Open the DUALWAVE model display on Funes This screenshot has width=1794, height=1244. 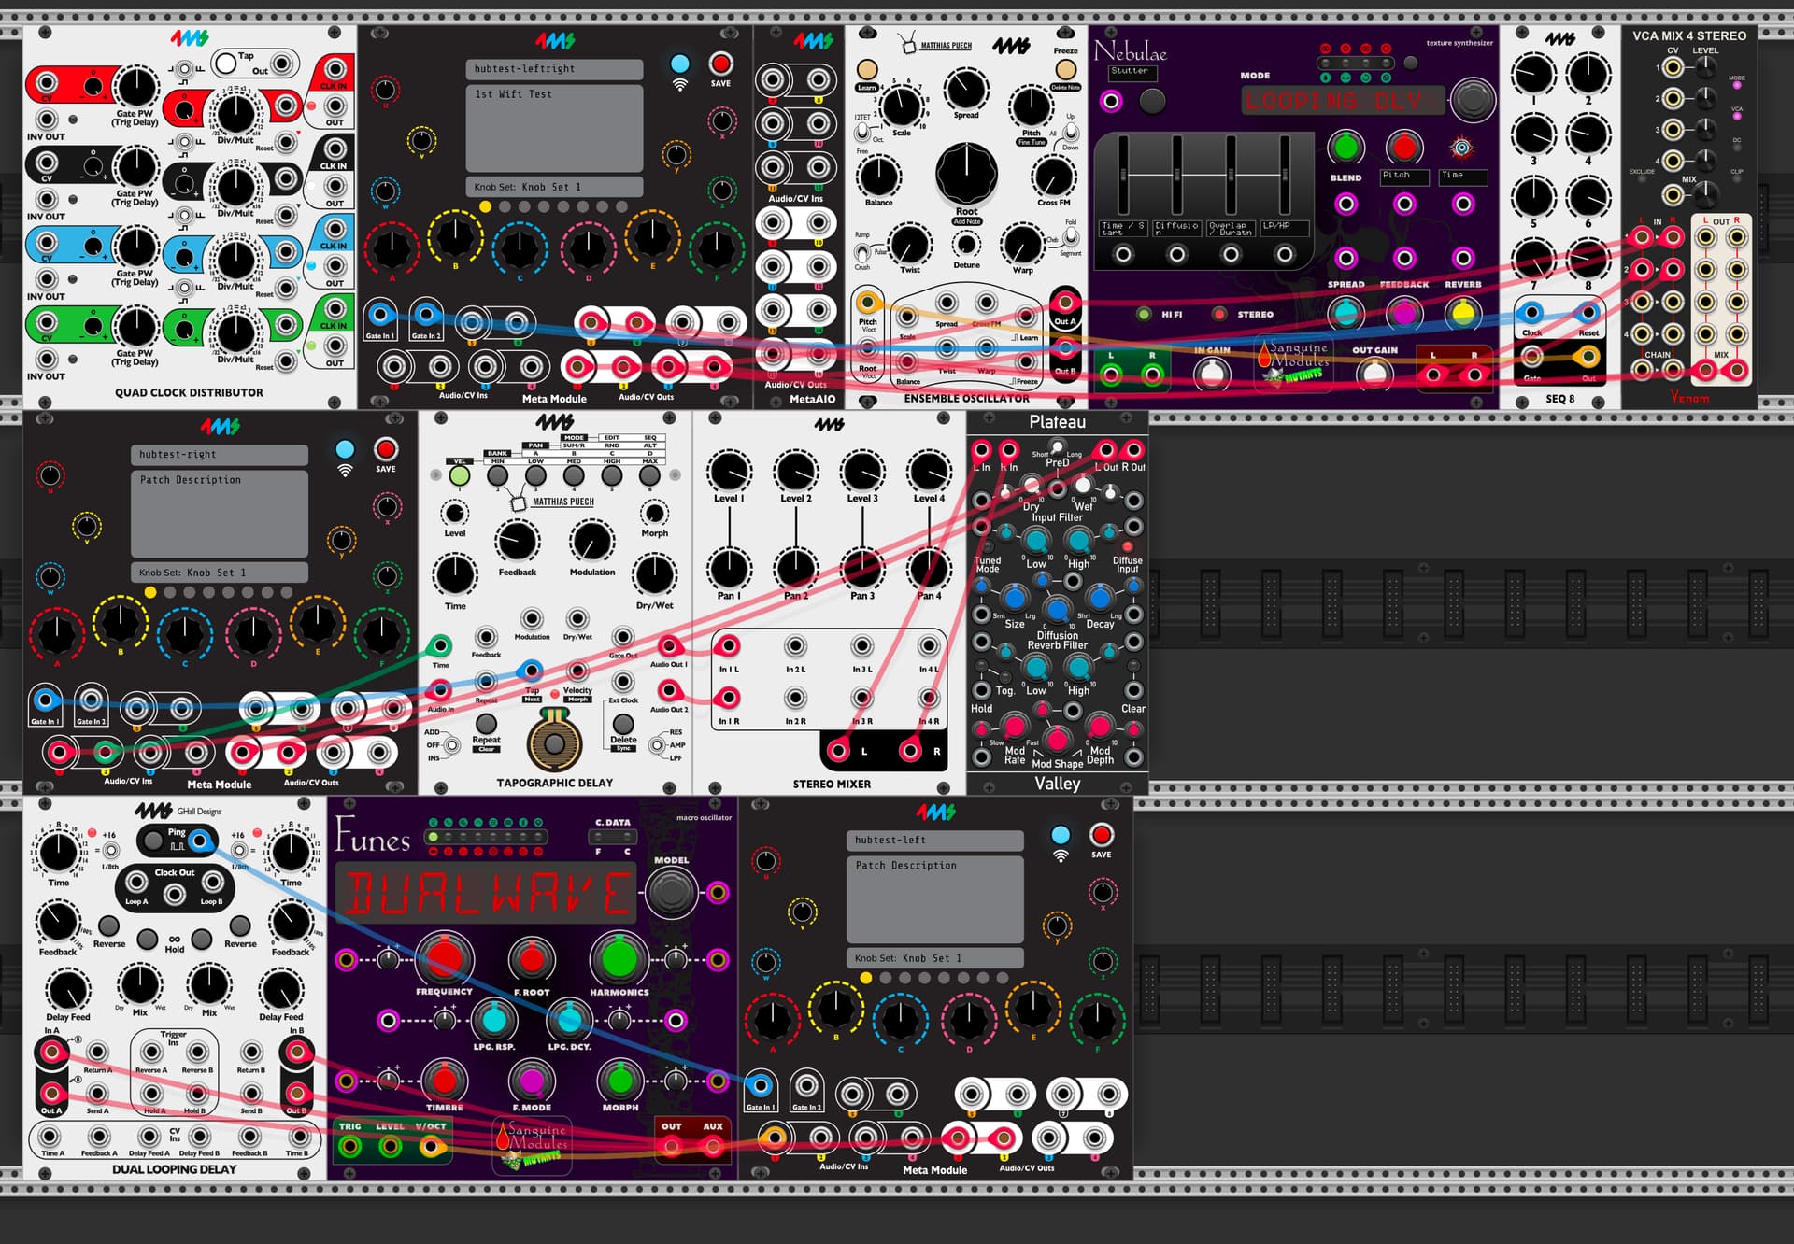coord(487,893)
